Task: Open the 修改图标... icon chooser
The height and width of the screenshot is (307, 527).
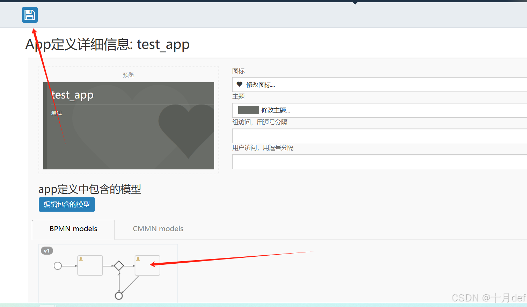Action: tap(379, 85)
